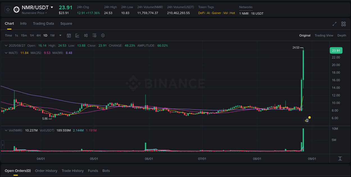Open the widgets layout icon top right

343,24
